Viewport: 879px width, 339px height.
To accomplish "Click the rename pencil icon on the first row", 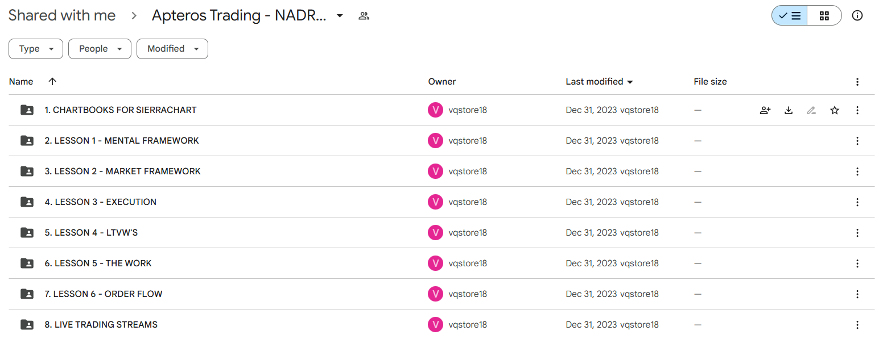I will [811, 110].
